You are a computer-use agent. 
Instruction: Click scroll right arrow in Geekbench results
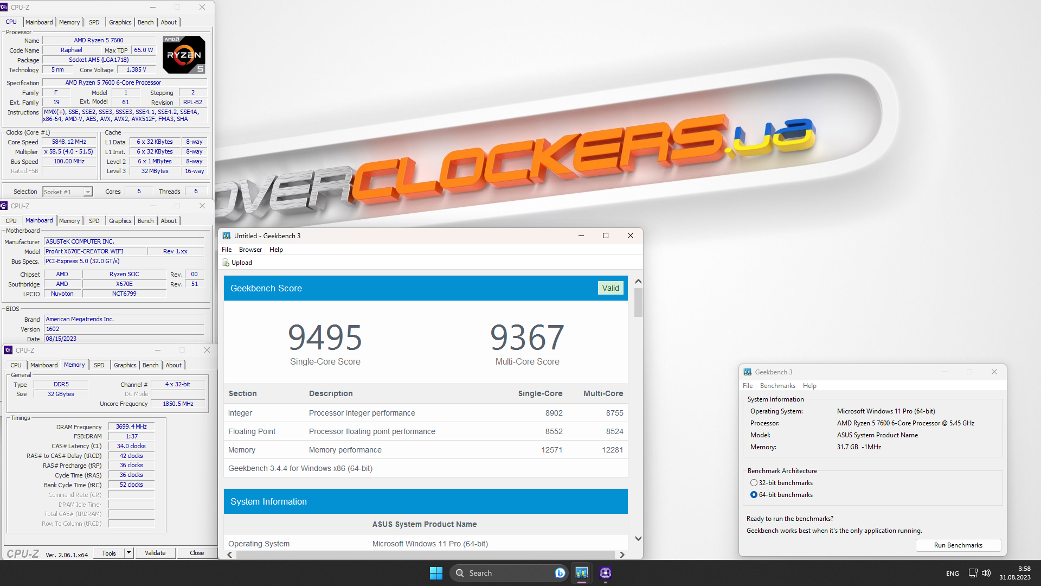[622, 555]
